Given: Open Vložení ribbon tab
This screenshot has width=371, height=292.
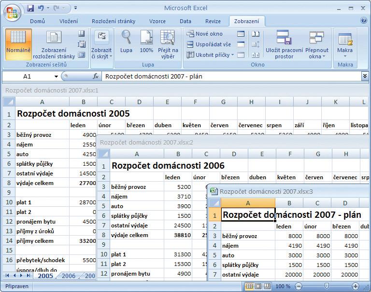Looking at the screenshot, I should 69,21.
